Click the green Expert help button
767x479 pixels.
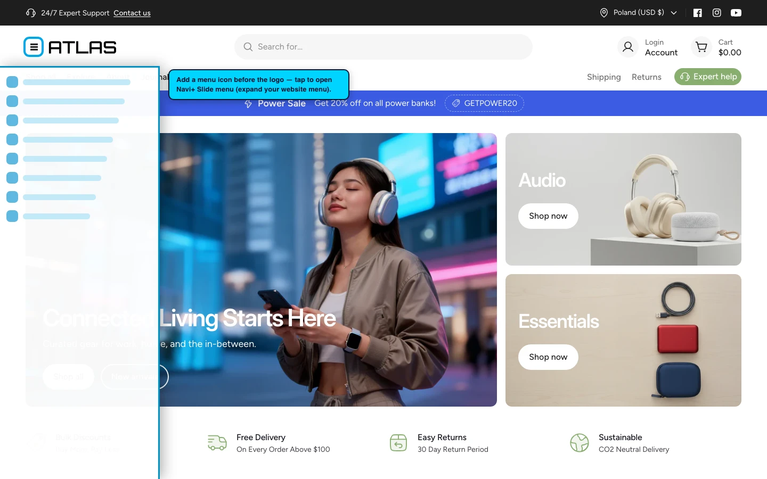708,77
